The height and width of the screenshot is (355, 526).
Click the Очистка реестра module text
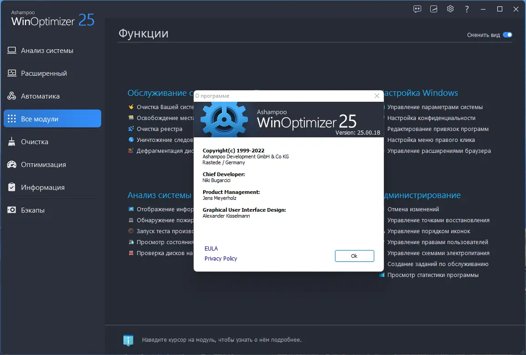pos(160,129)
